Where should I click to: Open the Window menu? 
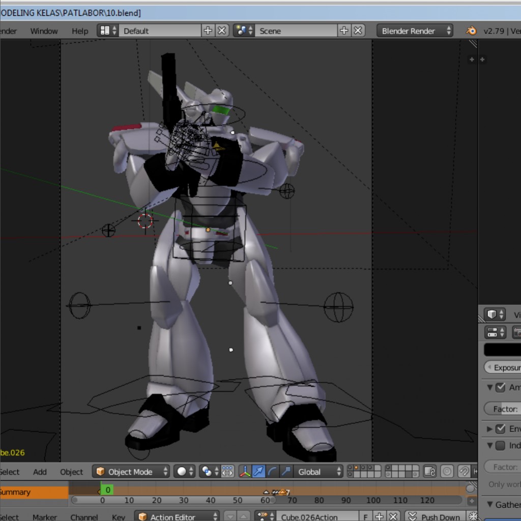click(x=44, y=31)
